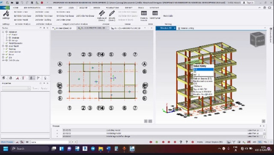Run 1st Order Modal analysis

21,20
